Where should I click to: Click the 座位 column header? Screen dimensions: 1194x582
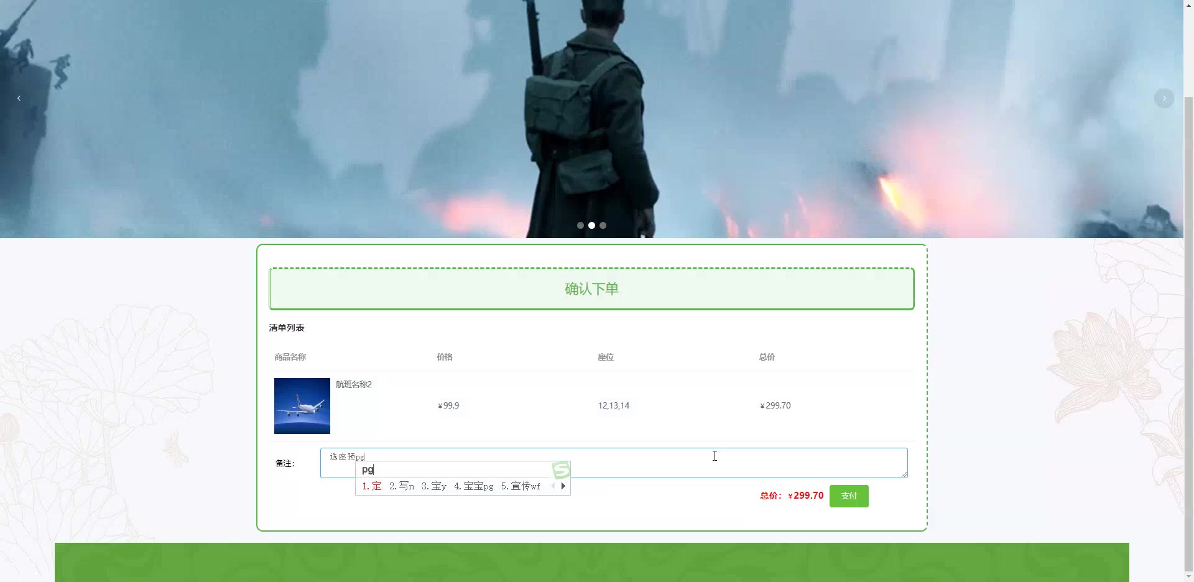(x=606, y=357)
